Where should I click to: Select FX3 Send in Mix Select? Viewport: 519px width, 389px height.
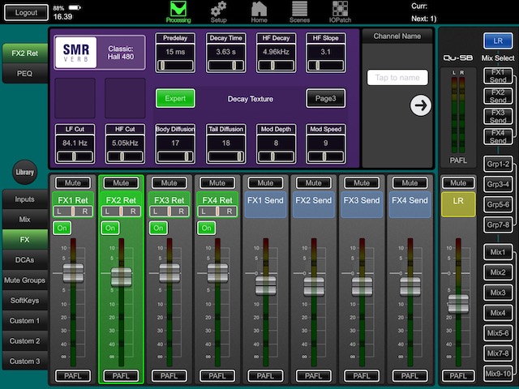pyautogui.click(x=498, y=117)
